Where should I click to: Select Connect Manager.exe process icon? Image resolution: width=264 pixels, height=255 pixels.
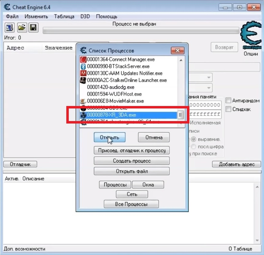point(83,60)
